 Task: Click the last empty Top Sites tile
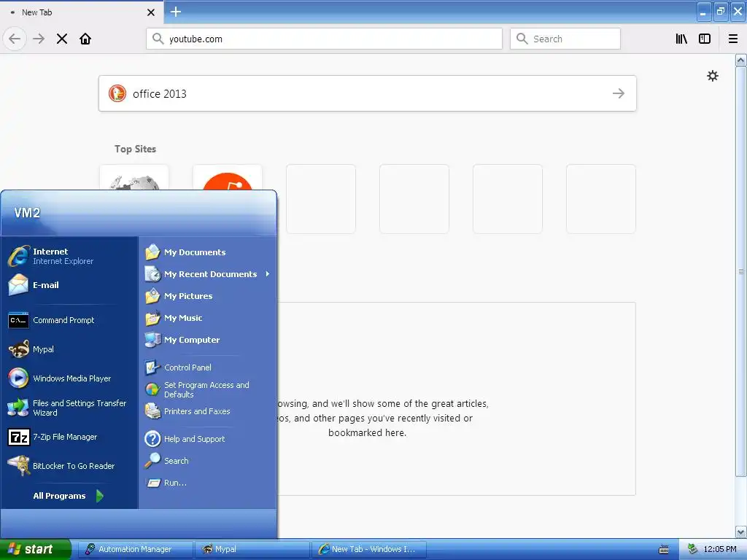(x=601, y=199)
